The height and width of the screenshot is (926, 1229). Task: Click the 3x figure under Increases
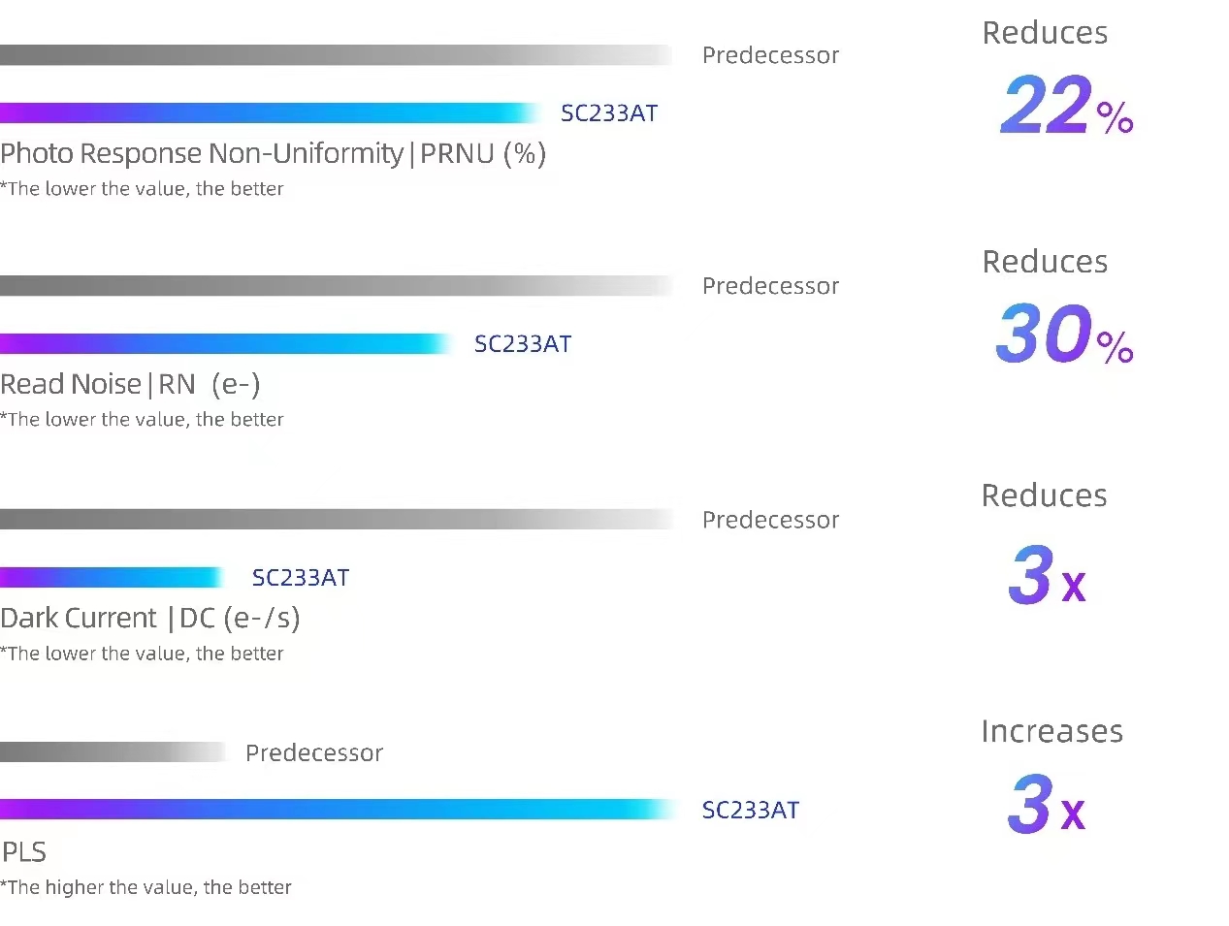(x=1046, y=805)
